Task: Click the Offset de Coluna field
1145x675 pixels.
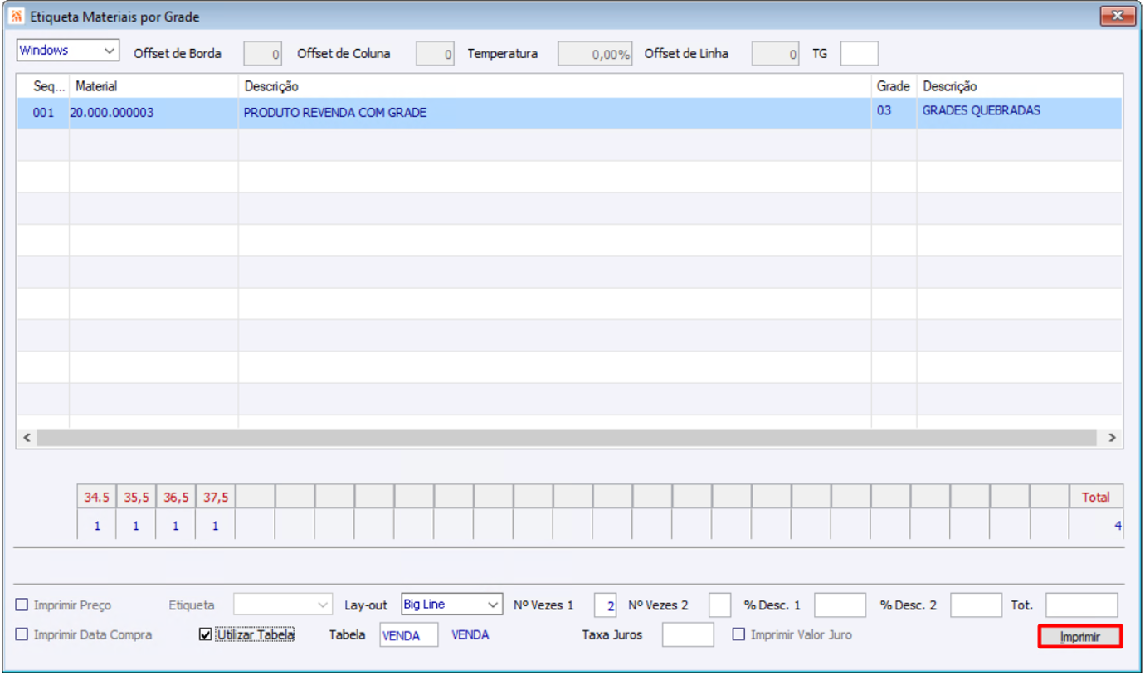Action: pyautogui.click(x=436, y=54)
